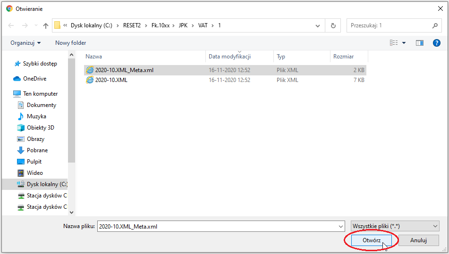449x254 pixels.
Task: Click the Szybki dostęp star icon
Action: 17,64
